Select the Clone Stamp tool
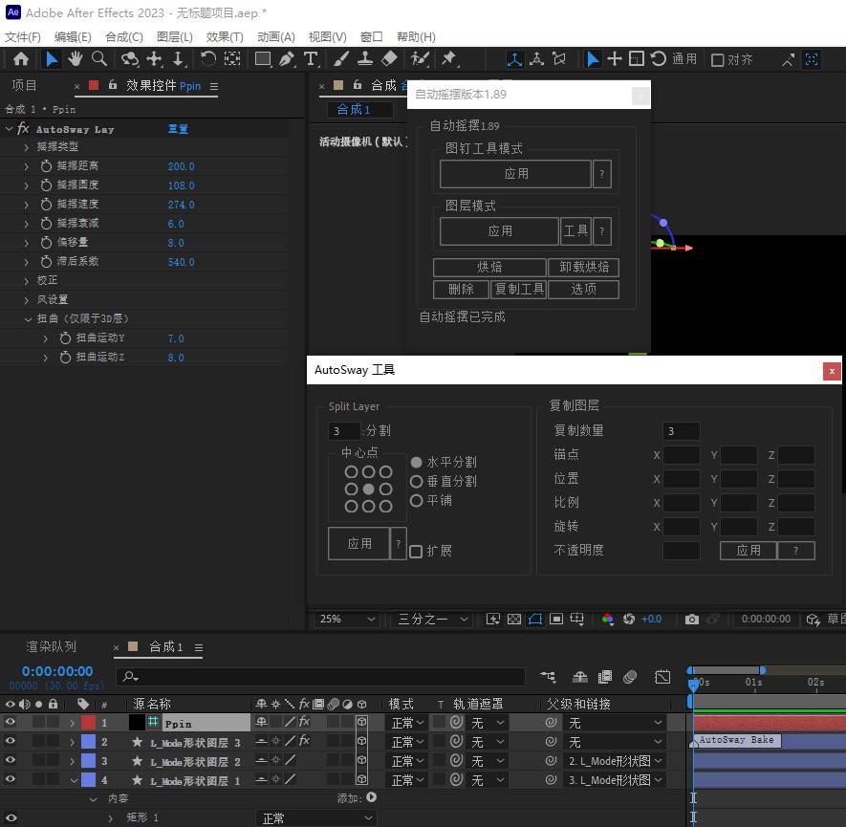The width and height of the screenshot is (846, 827). pyautogui.click(x=365, y=59)
